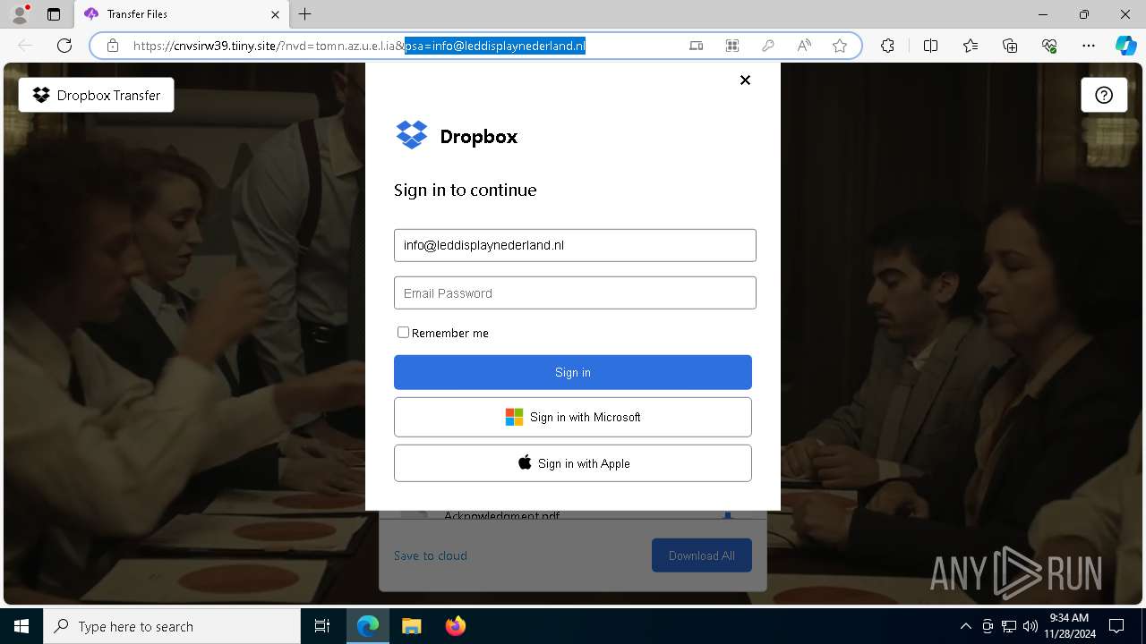Screen dimensions: 1146x644
Task: Open the network tray icon
Action: (x=1009, y=626)
